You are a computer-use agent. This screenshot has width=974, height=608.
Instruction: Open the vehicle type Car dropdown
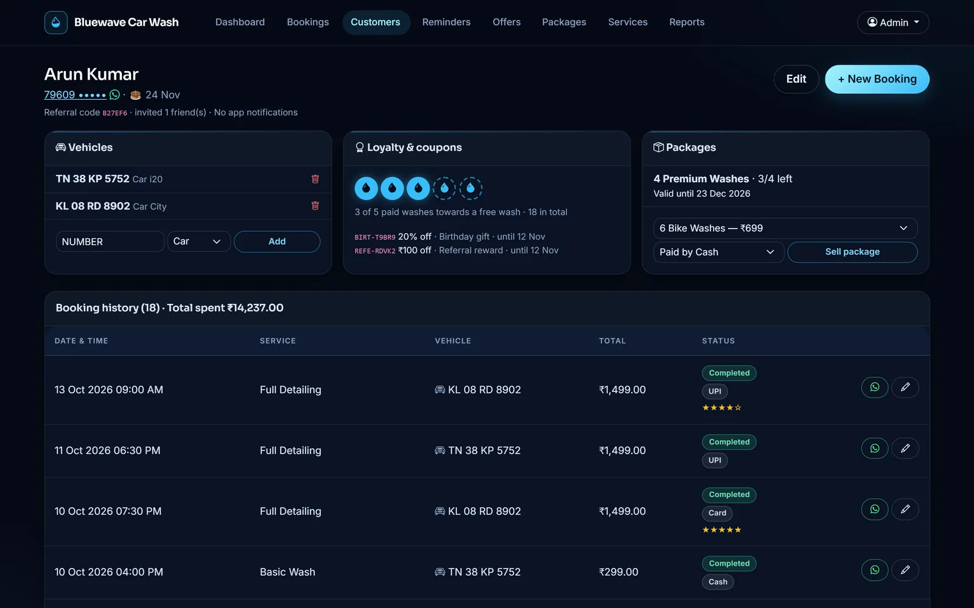coord(198,241)
